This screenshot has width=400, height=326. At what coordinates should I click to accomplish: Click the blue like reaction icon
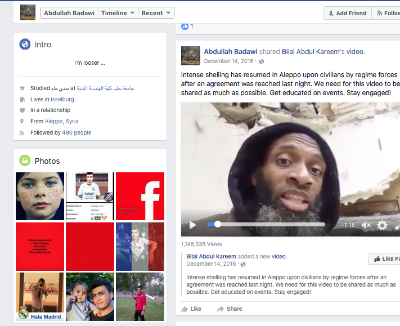point(185,26)
